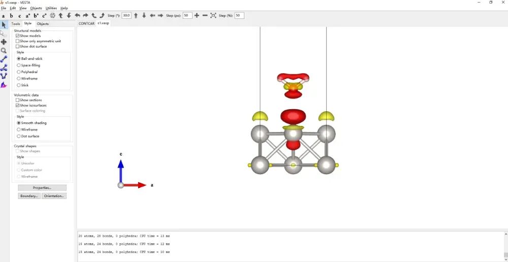Viewport: 508px width, 262px height.
Task: Enable Show dot surface option
Action: [18, 46]
